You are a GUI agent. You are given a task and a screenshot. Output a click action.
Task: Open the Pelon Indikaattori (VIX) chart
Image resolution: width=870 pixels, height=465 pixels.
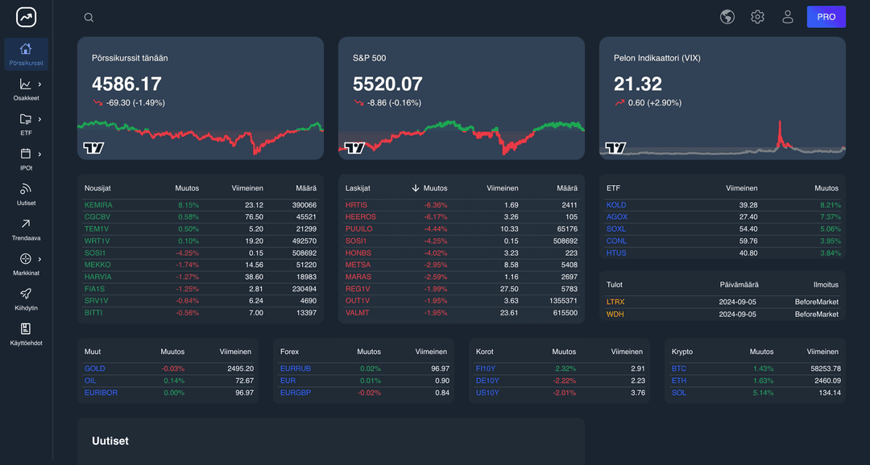click(723, 98)
